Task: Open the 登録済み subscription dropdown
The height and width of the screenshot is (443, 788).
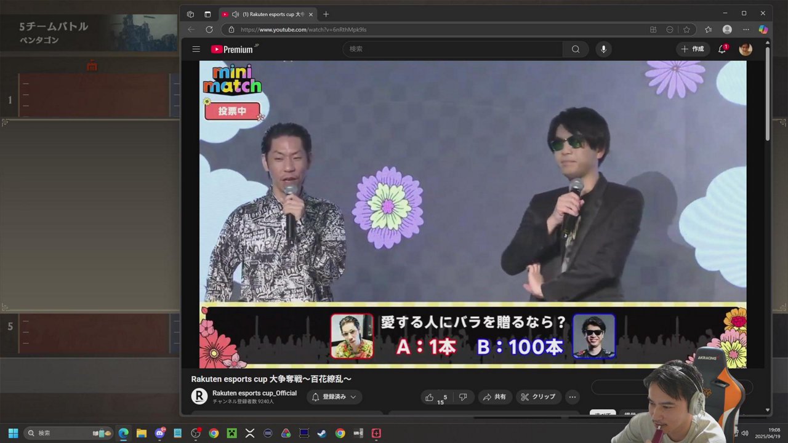Action: pos(334,397)
